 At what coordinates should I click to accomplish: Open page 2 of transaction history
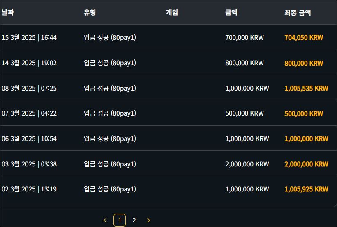point(134,220)
